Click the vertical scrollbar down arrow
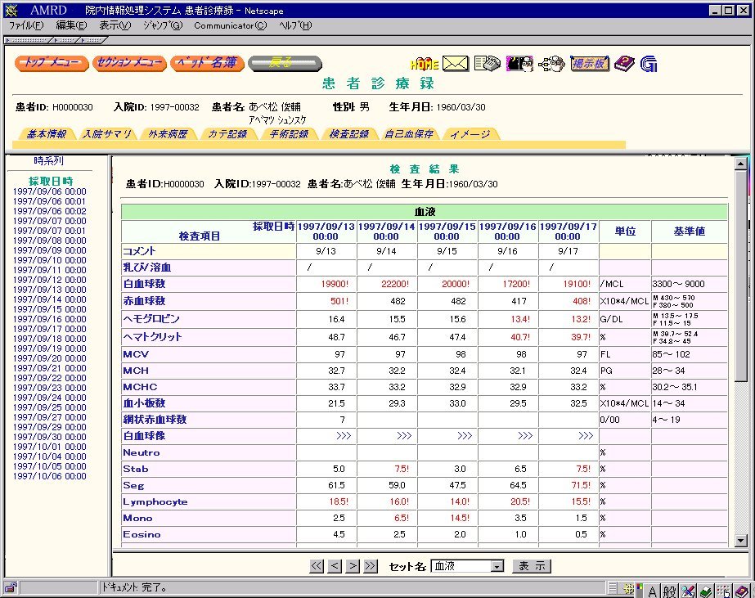The height and width of the screenshot is (598, 755). point(741,541)
